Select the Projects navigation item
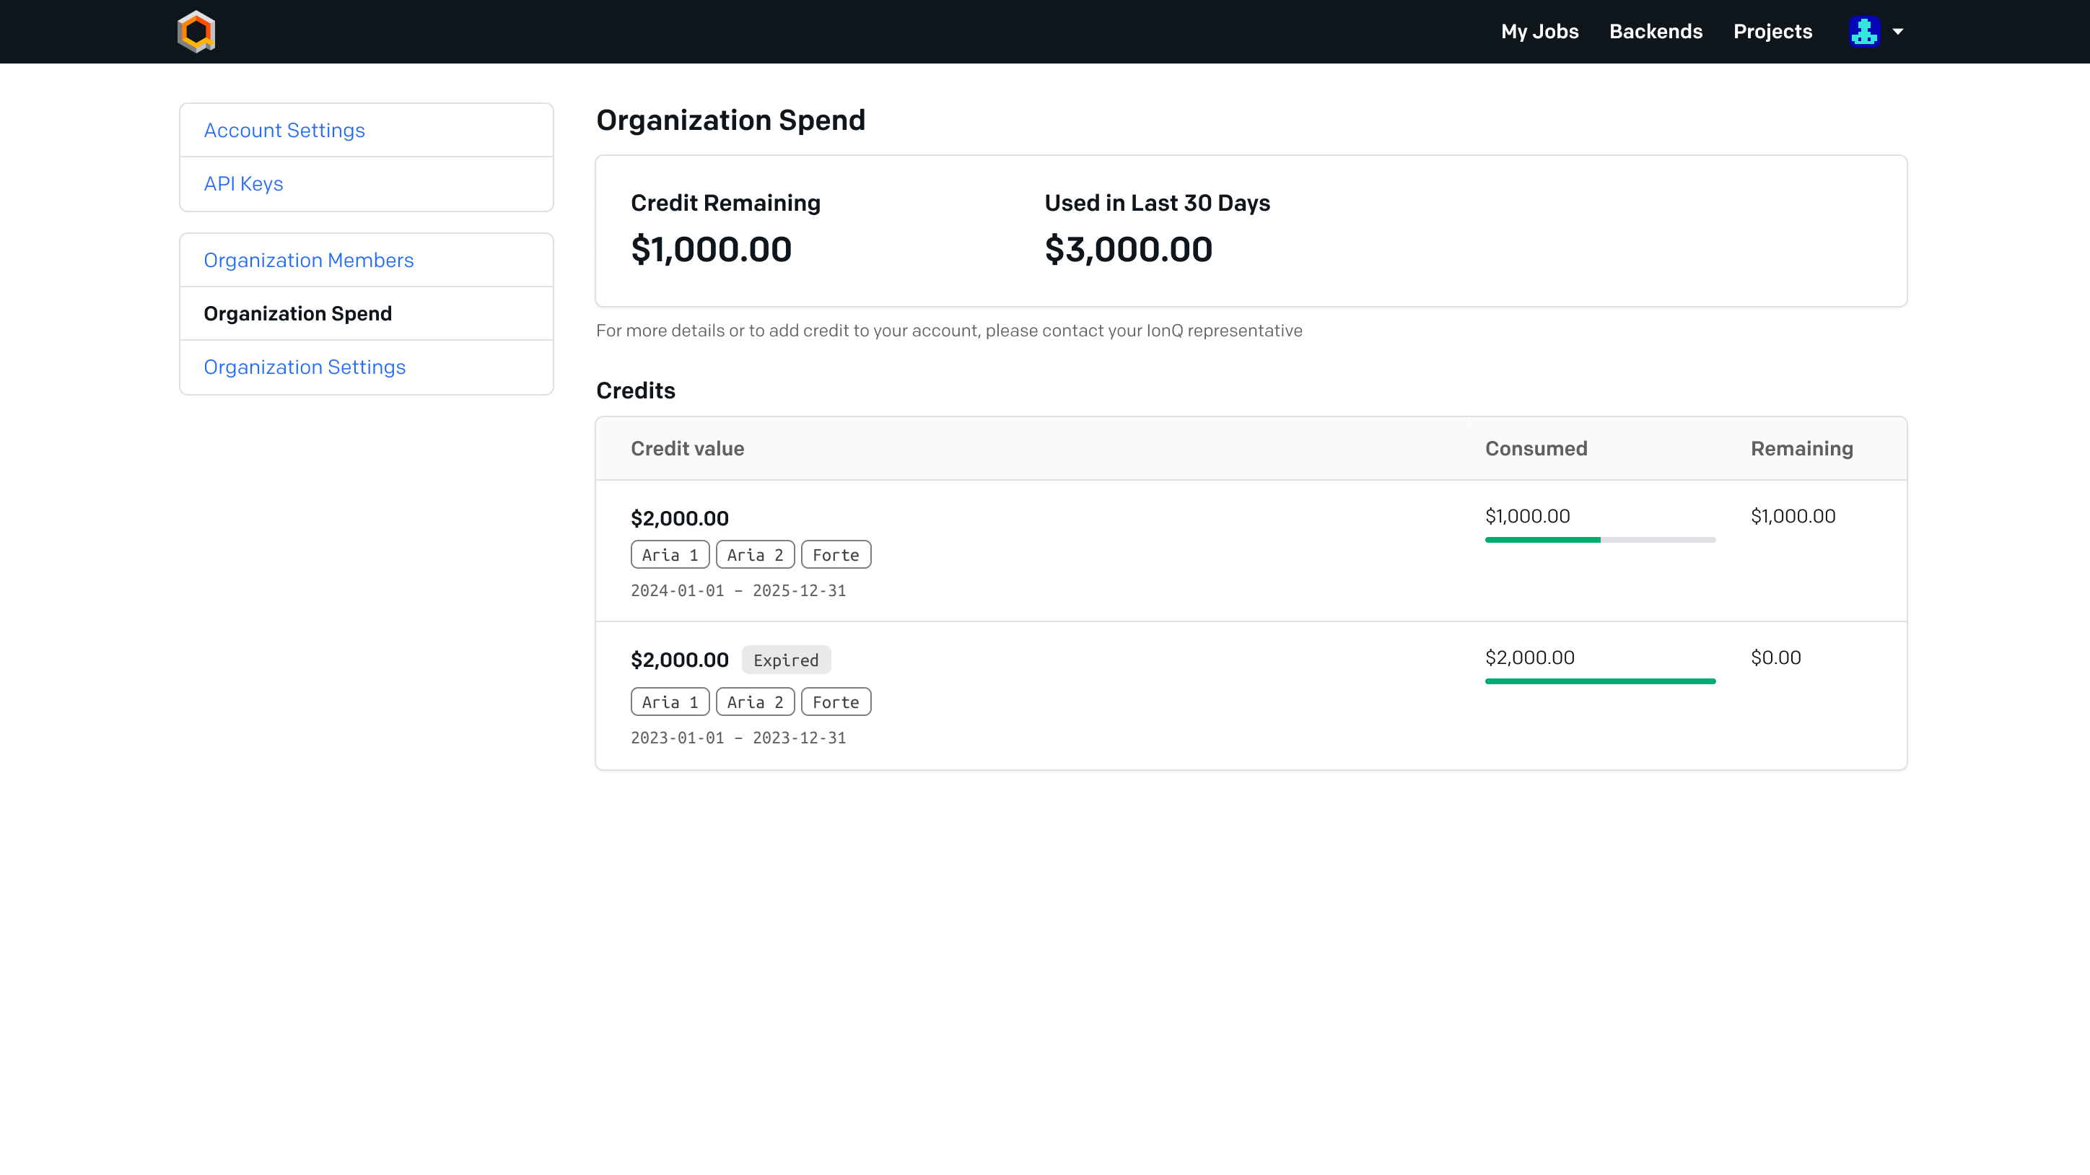2090x1175 pixels. [x=1772, y=32]
